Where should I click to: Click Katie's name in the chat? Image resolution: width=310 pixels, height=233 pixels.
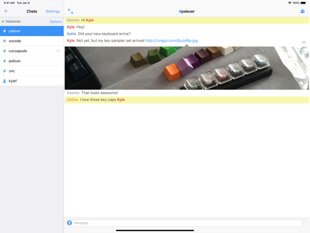tap(71, 34)
